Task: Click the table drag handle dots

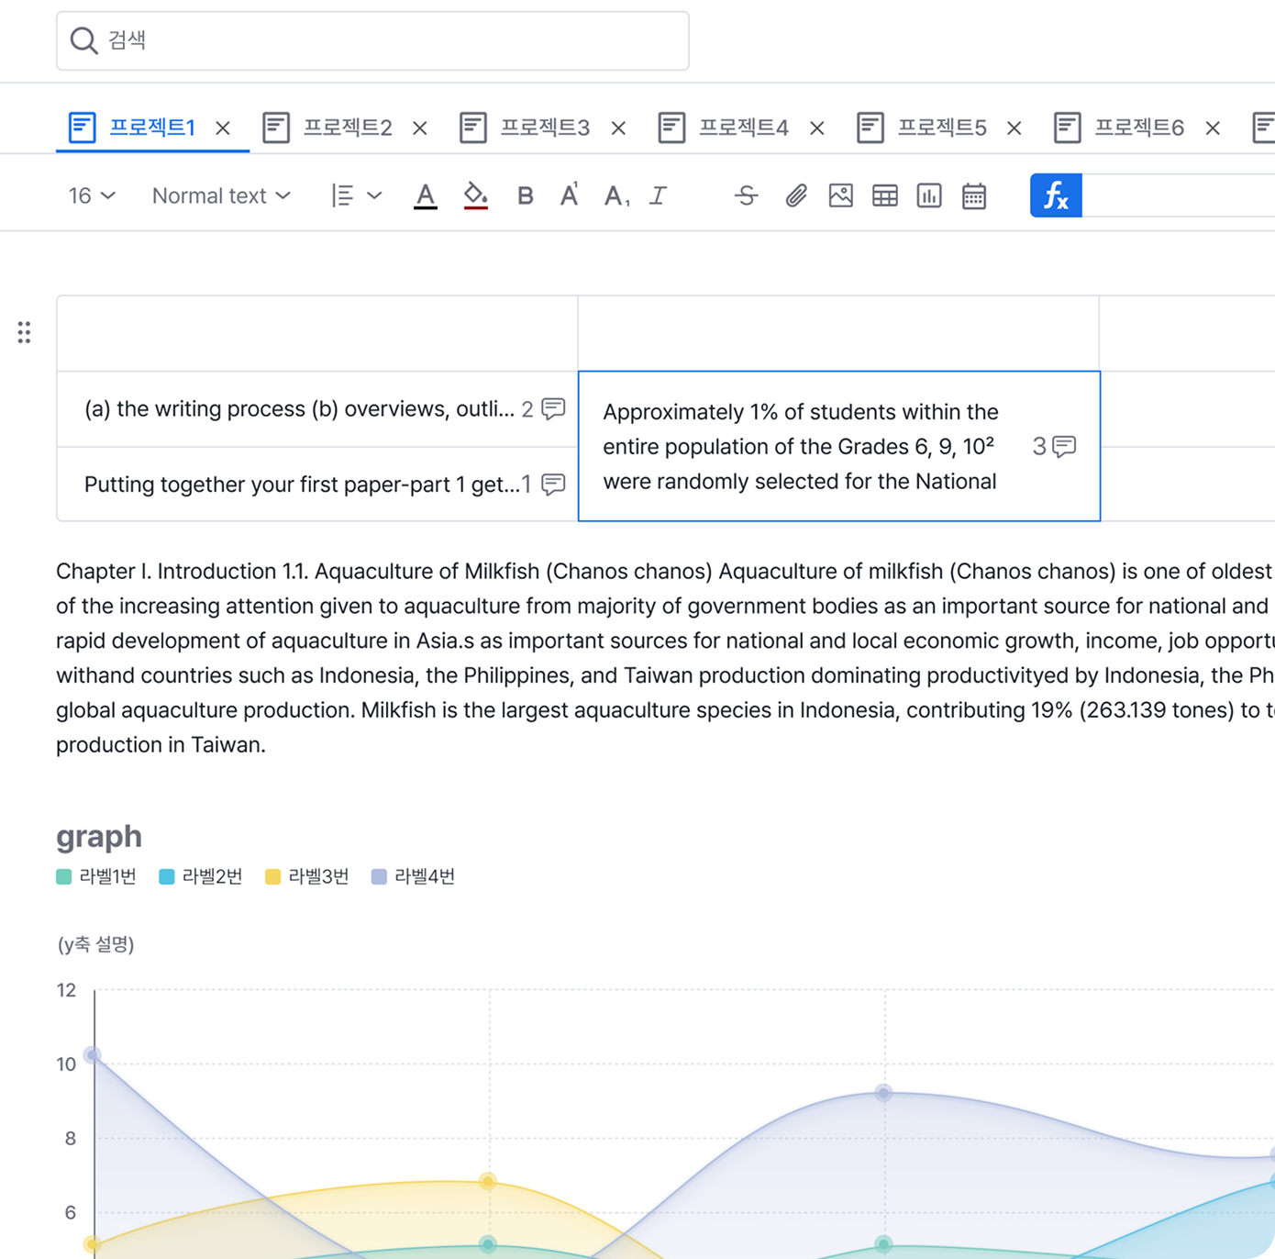Action: [24, 332]
